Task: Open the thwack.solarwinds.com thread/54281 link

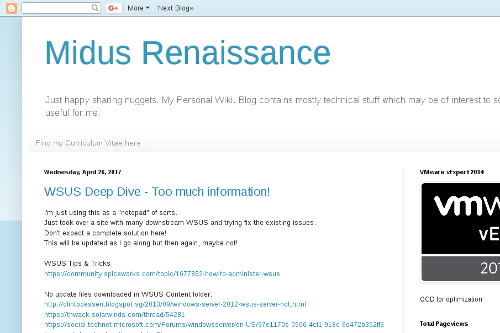Action: tap(114, 315)
